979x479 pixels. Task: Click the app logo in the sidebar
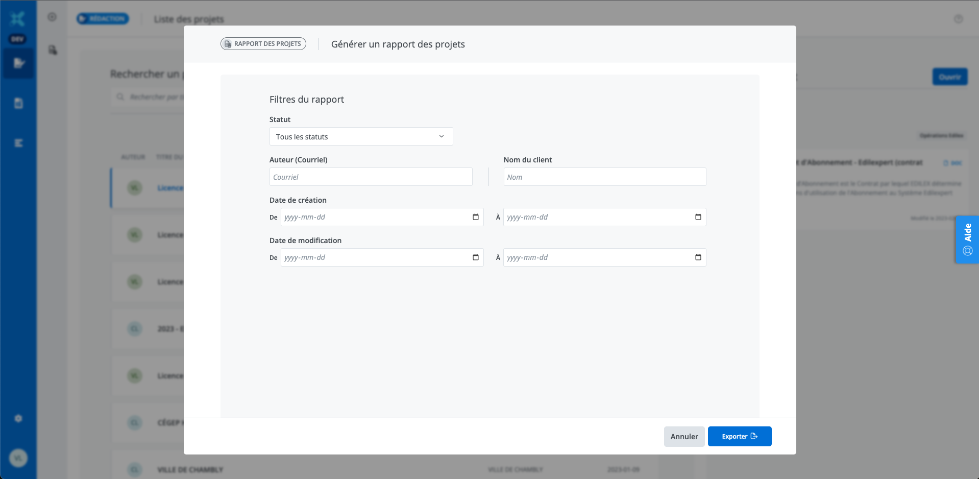pyautogui.click(x=18, y=19)
